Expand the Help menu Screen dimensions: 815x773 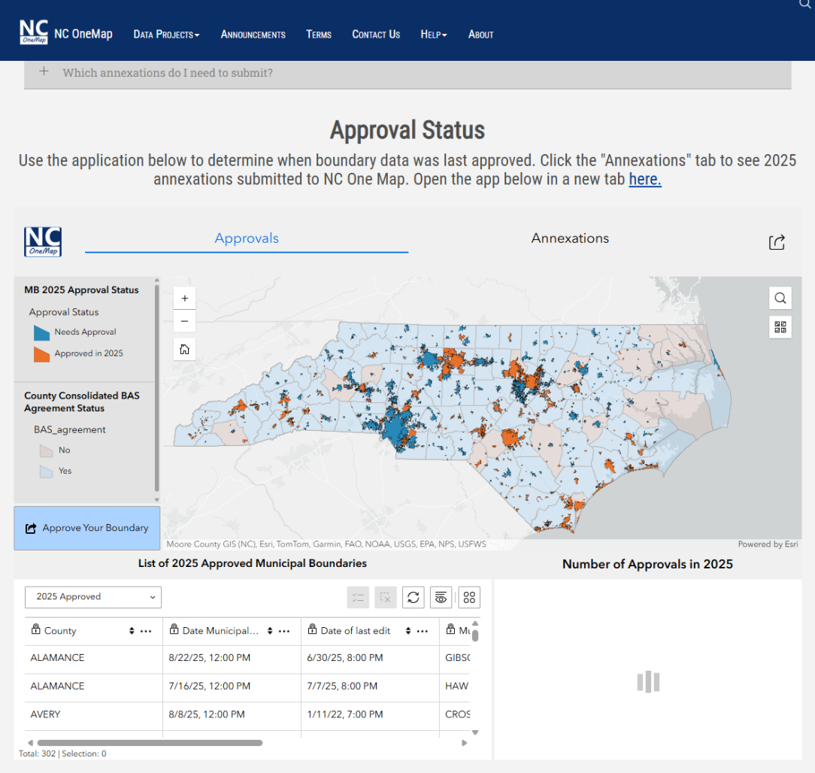tap(434, 35)
